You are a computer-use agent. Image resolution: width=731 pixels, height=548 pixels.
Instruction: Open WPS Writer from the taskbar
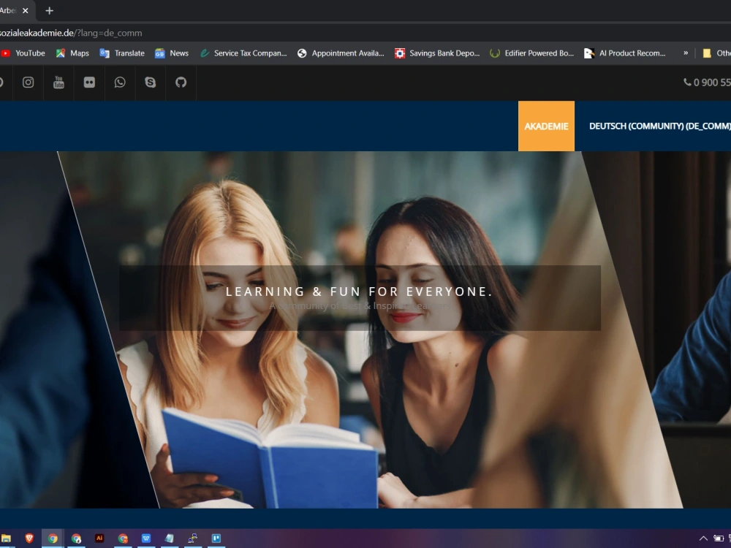[146, 539]
